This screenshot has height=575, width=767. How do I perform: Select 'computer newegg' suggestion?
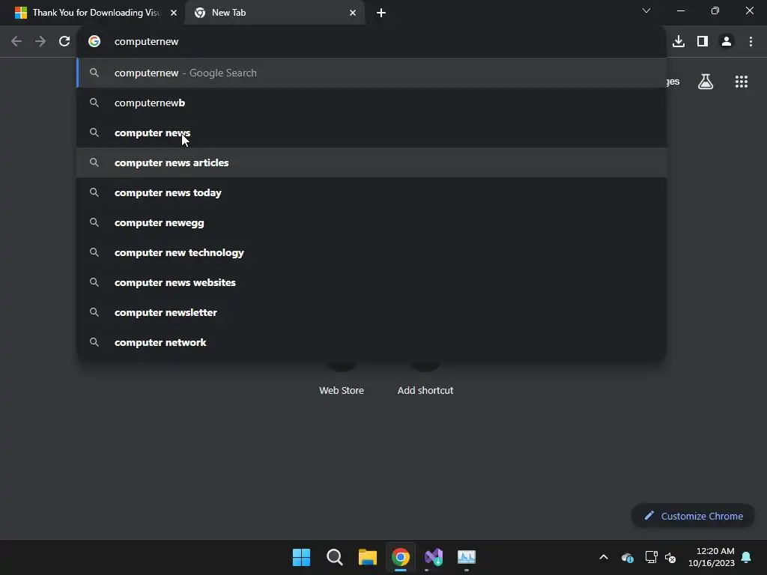tap(372, 222)
